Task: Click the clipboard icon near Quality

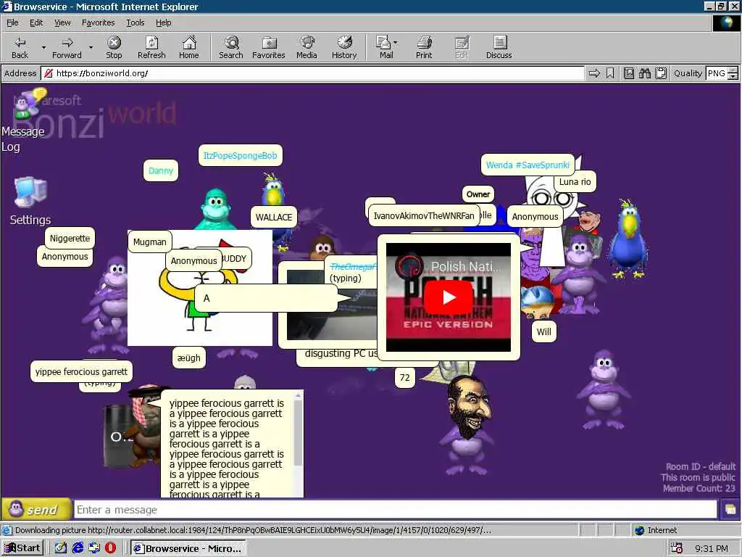Action: click(661, 73)
